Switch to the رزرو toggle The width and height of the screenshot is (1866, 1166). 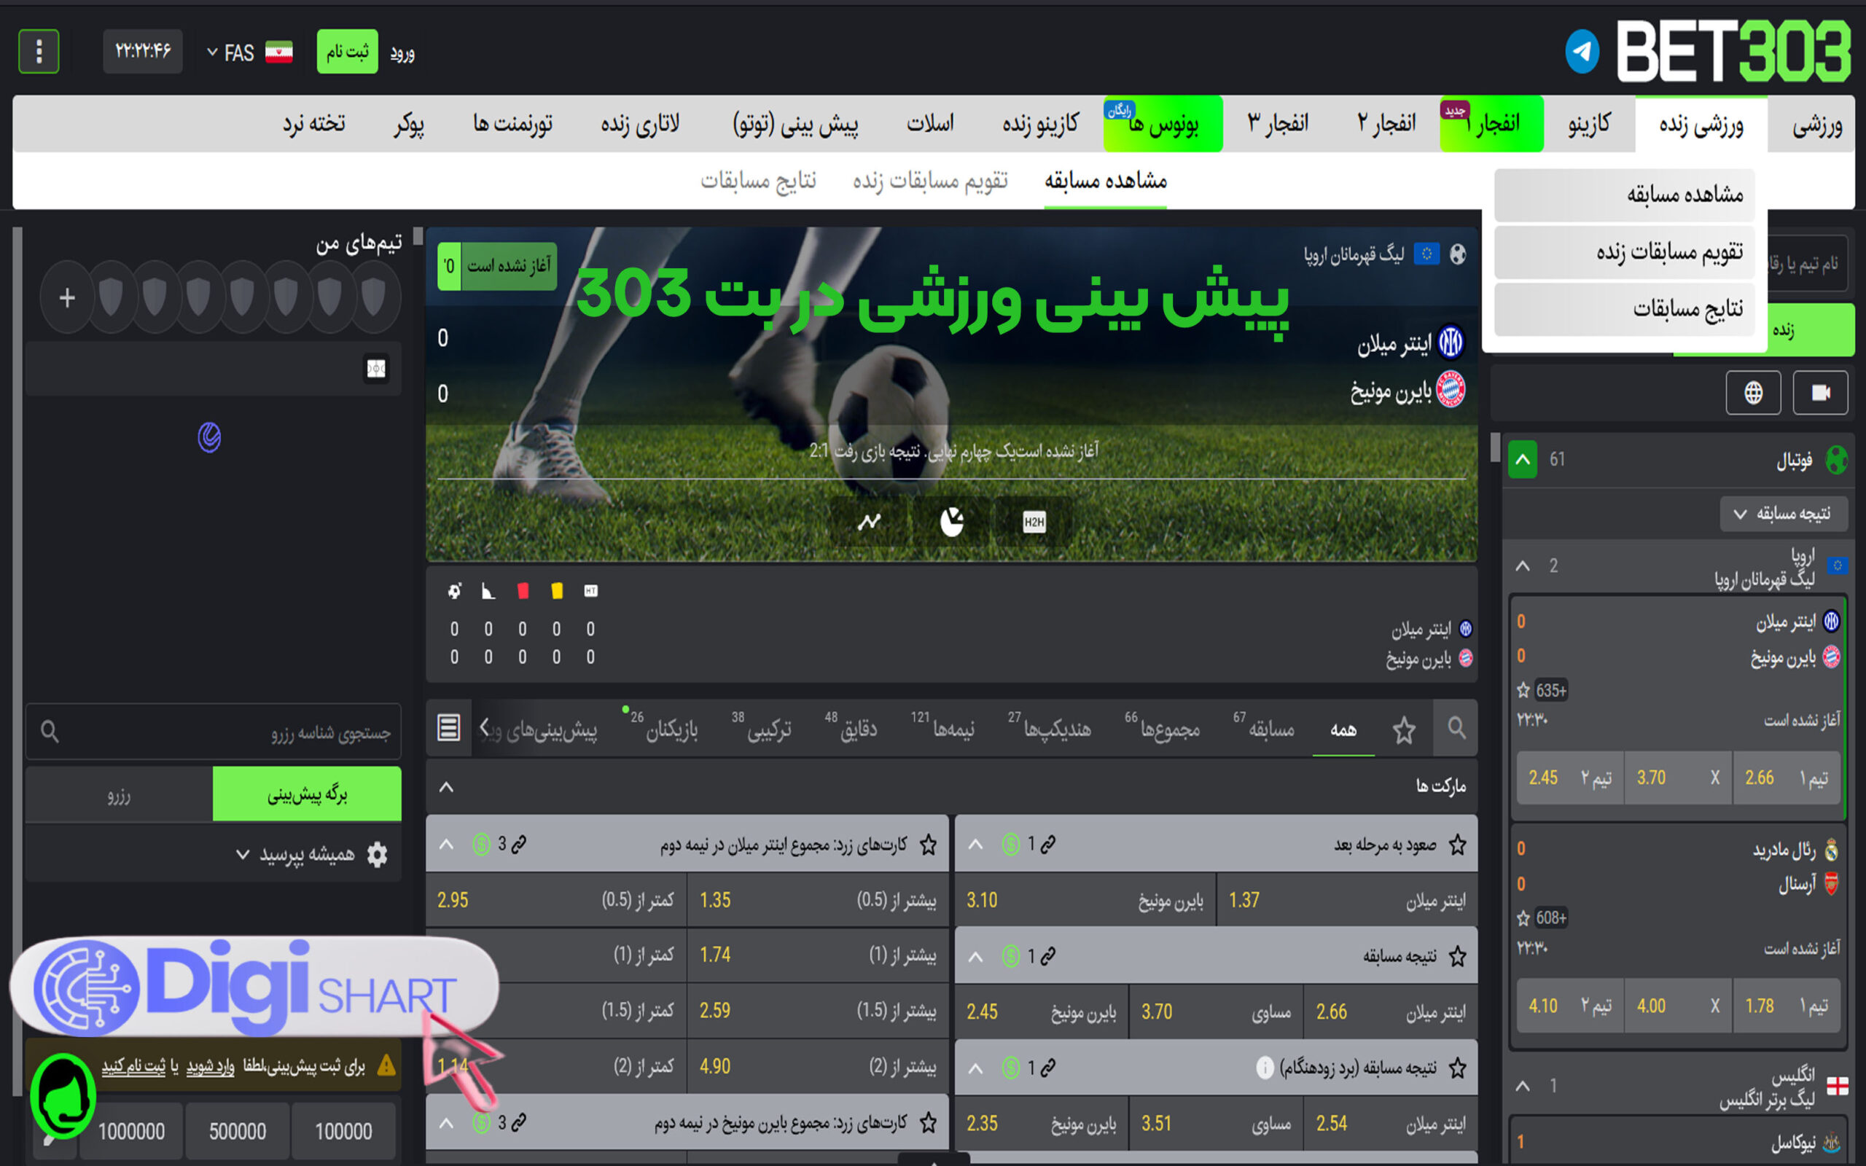coord(119,794)
